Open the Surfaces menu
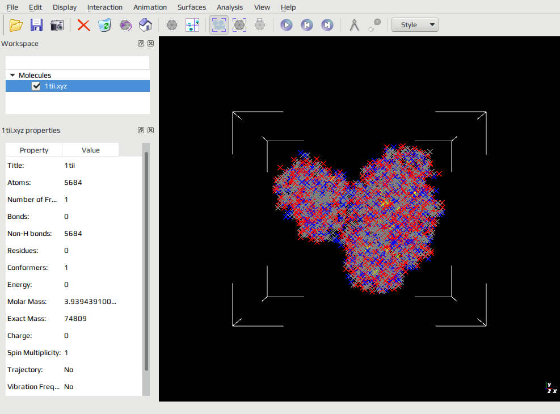 click(x=192, y=7)
